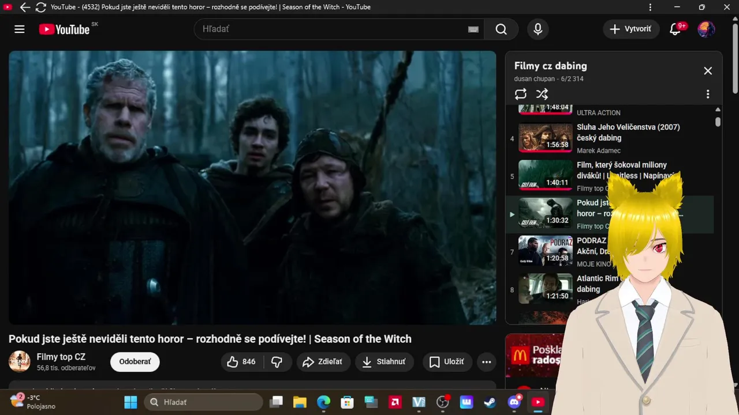739x415 pixels.
Task: Dislike the video with thumbs down
Action: pyautogui.click(x=277, y=361)
